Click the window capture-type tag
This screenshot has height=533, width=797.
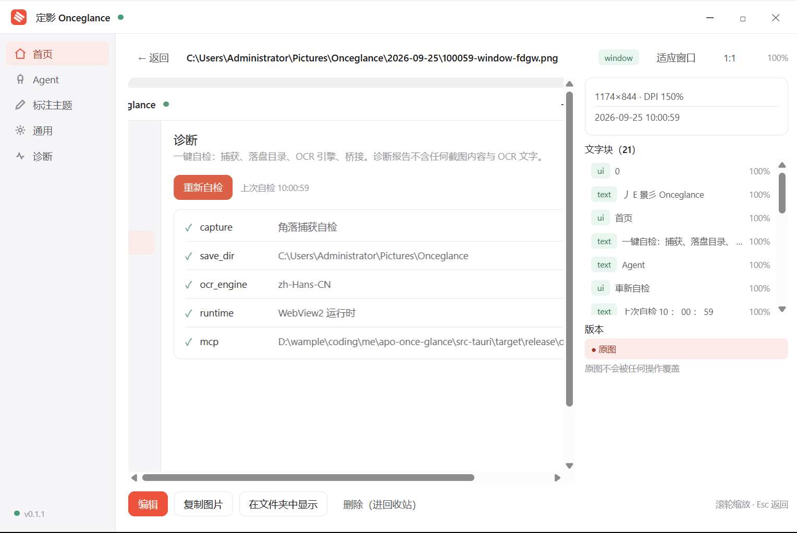pos(618,58)
